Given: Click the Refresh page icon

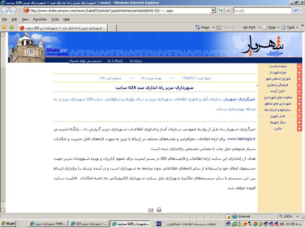Looking at the screenshot, I should [x=221, y=10].
